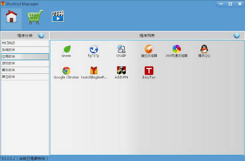The width and height of the screenshot is (245, 161).
Task: Launch the Green leaf shortcut
Action: pyautogui.click(x=66, y=51)
